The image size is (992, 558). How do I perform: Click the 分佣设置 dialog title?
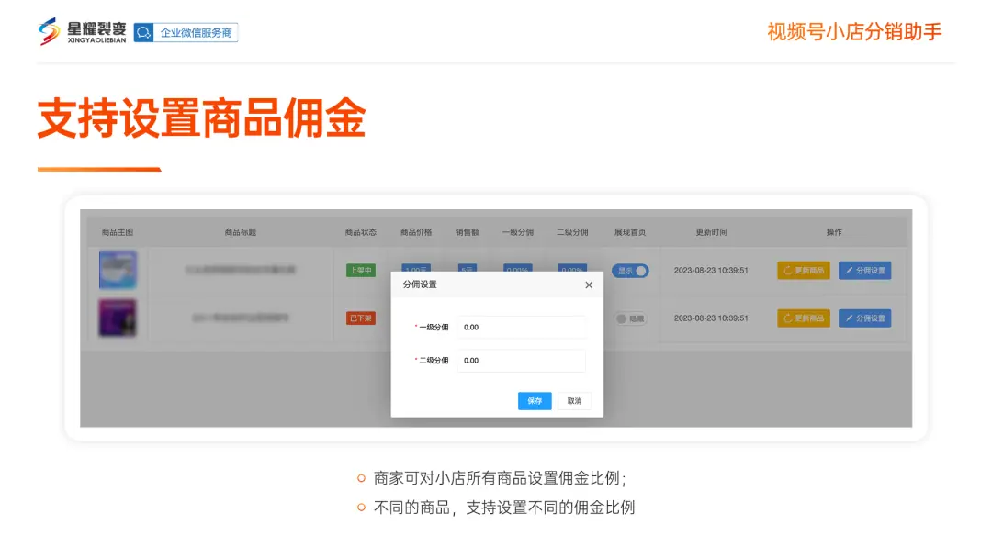[420, 285]
